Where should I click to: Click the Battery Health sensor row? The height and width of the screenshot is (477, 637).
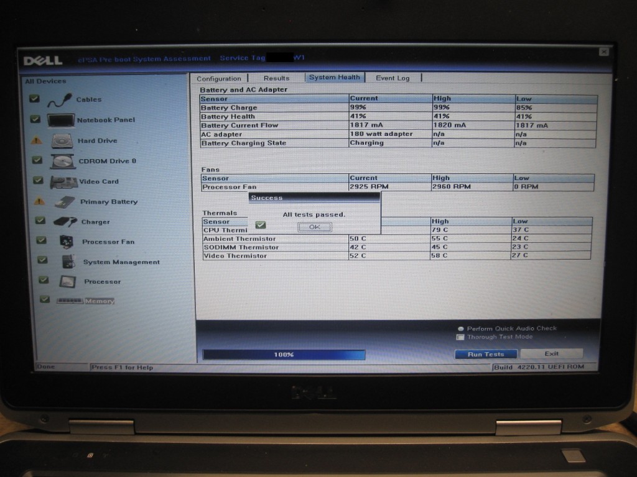[x=398, y=116]
